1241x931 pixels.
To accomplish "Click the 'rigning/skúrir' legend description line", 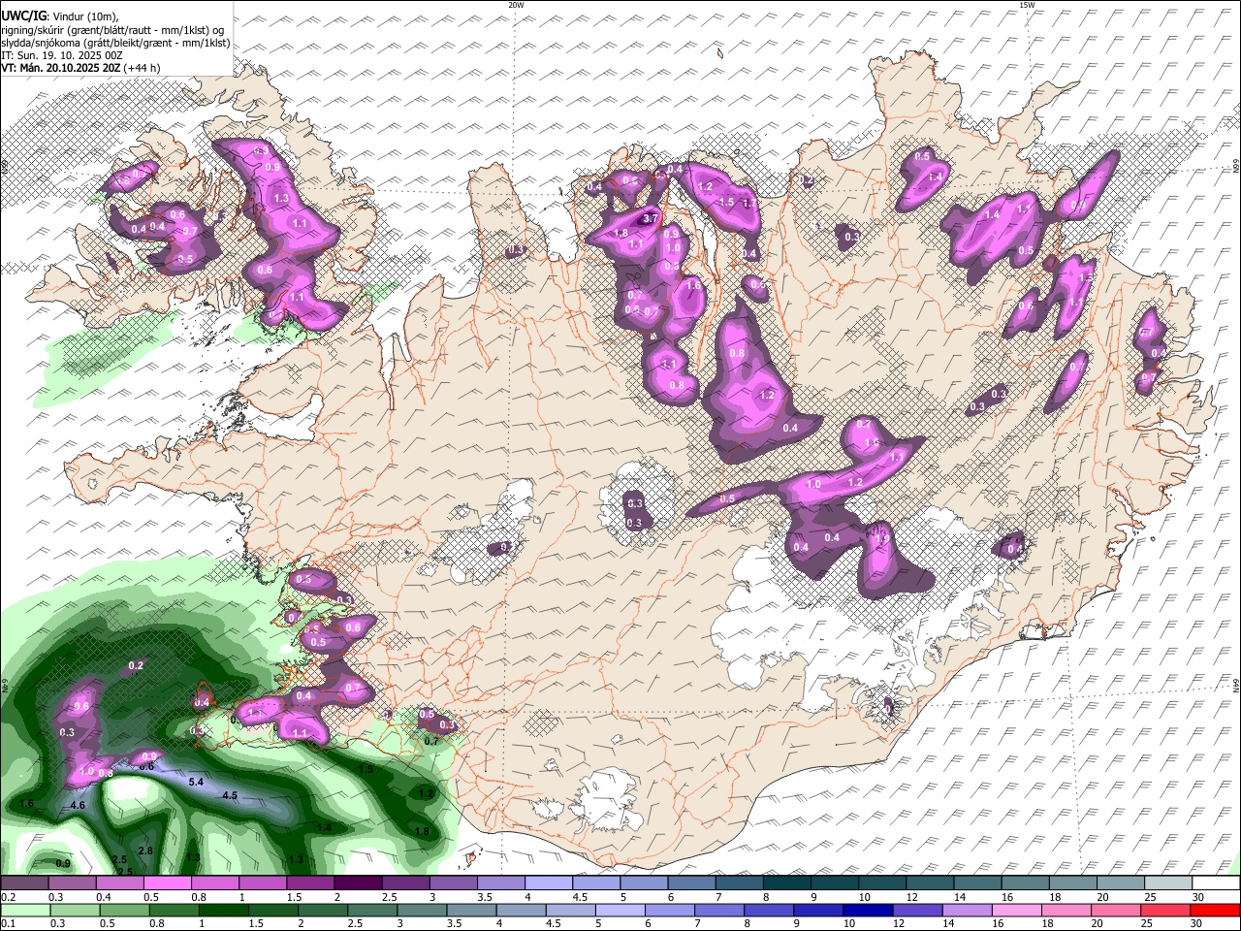I will tap(112, 30).
